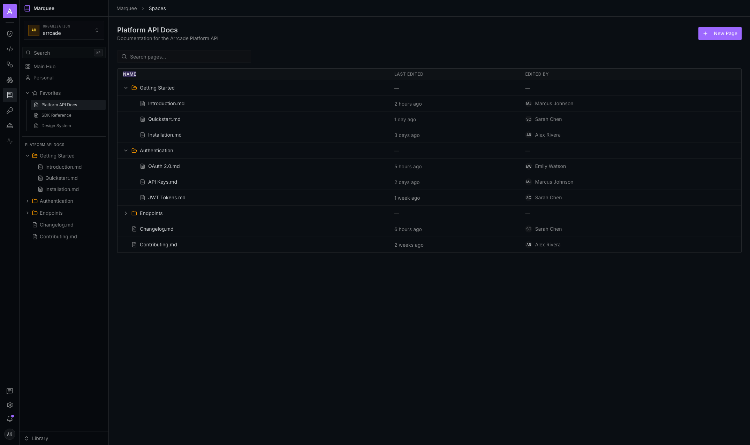Expand the Endpoints folder in the sidebar
Viewport: 750px width, 445px height.
[28, 213]
